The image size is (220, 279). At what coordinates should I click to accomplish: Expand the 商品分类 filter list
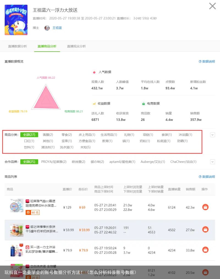click(212, 135)
